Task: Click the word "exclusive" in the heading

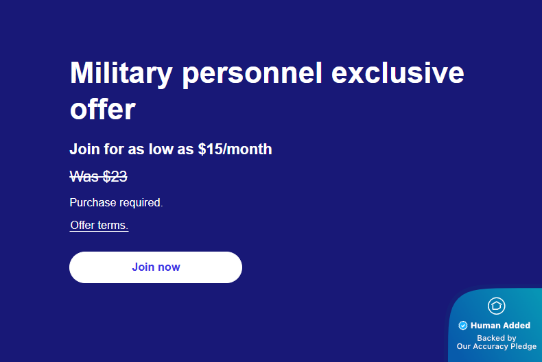Action: coord(398,73)
